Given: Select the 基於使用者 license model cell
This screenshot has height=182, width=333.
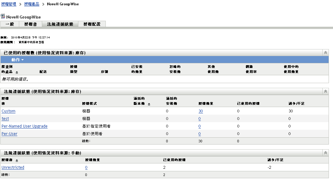Looking at the screenshot, I should [x=93, y=134].
